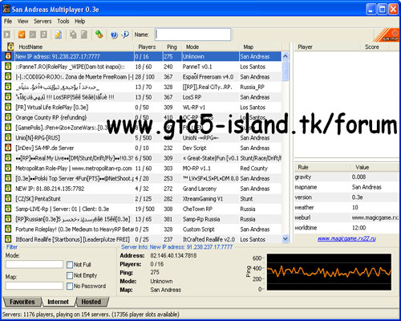Switch to the Favorites tab
Screen dimensions: 401x321
pyautogui.click(x=22, y=302)
